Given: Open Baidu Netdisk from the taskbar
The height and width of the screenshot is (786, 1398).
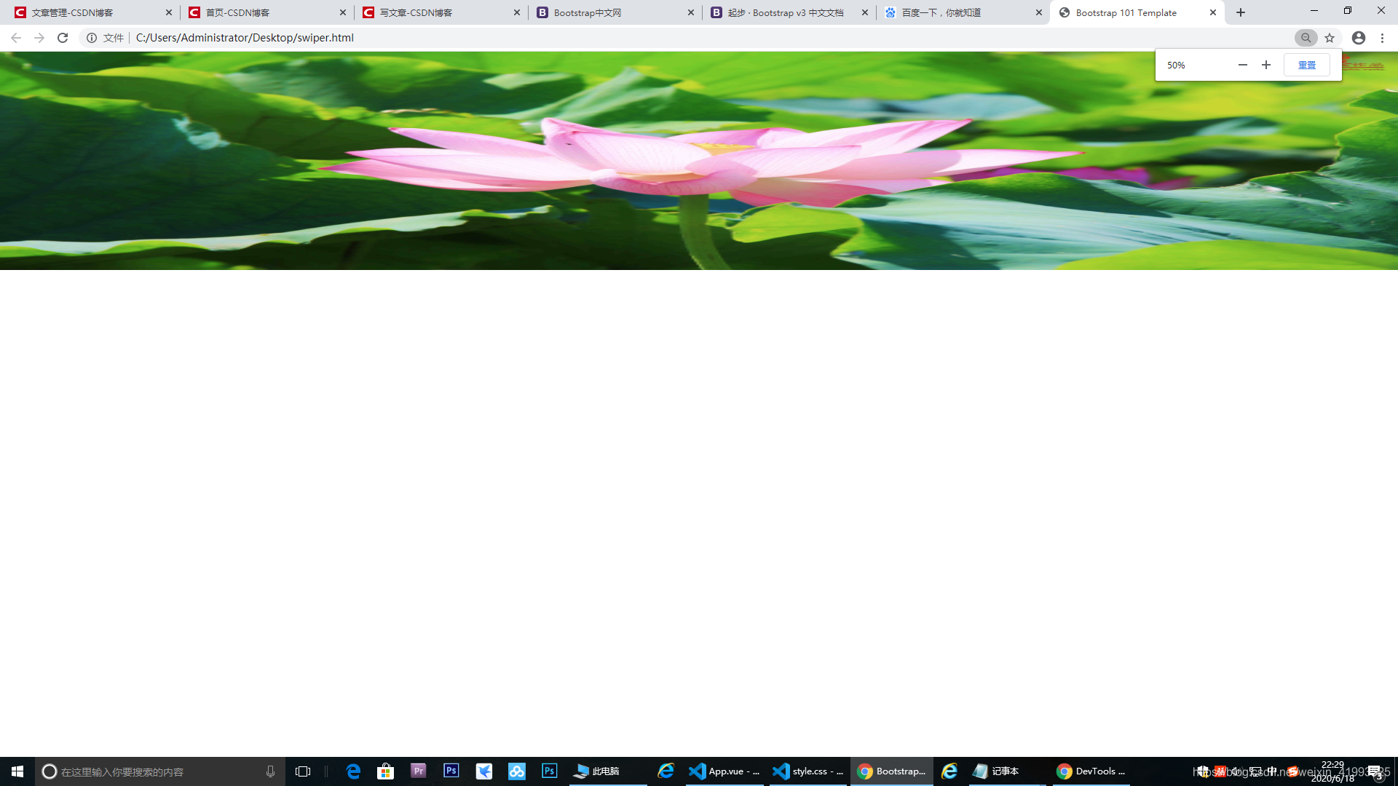Looking at the screenshot, I should pyautogui.click(x=516, y=771).
